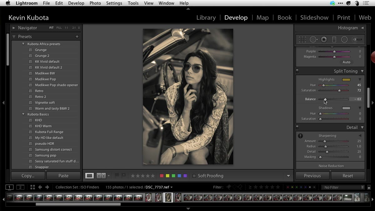This screenshot has height=211, width=375.
Task: Select the Adjustment Brush tool
Action: click(357, 40)
